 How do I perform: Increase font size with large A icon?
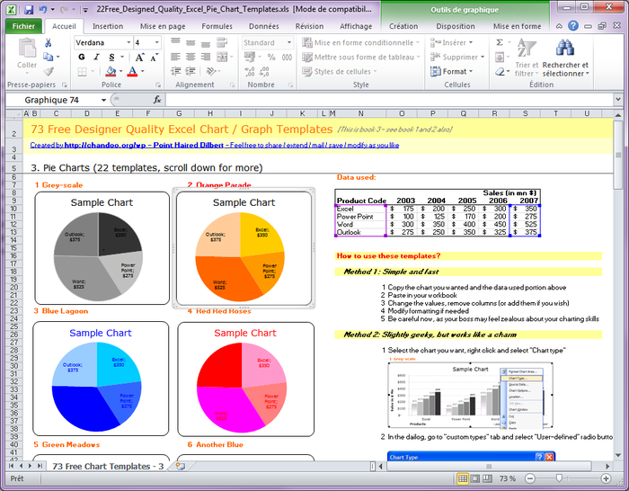(139, 57)
